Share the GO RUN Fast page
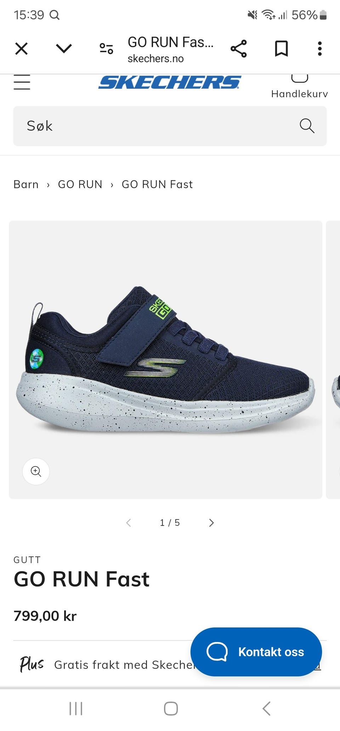The image size is (340, 731). [239, 49]
